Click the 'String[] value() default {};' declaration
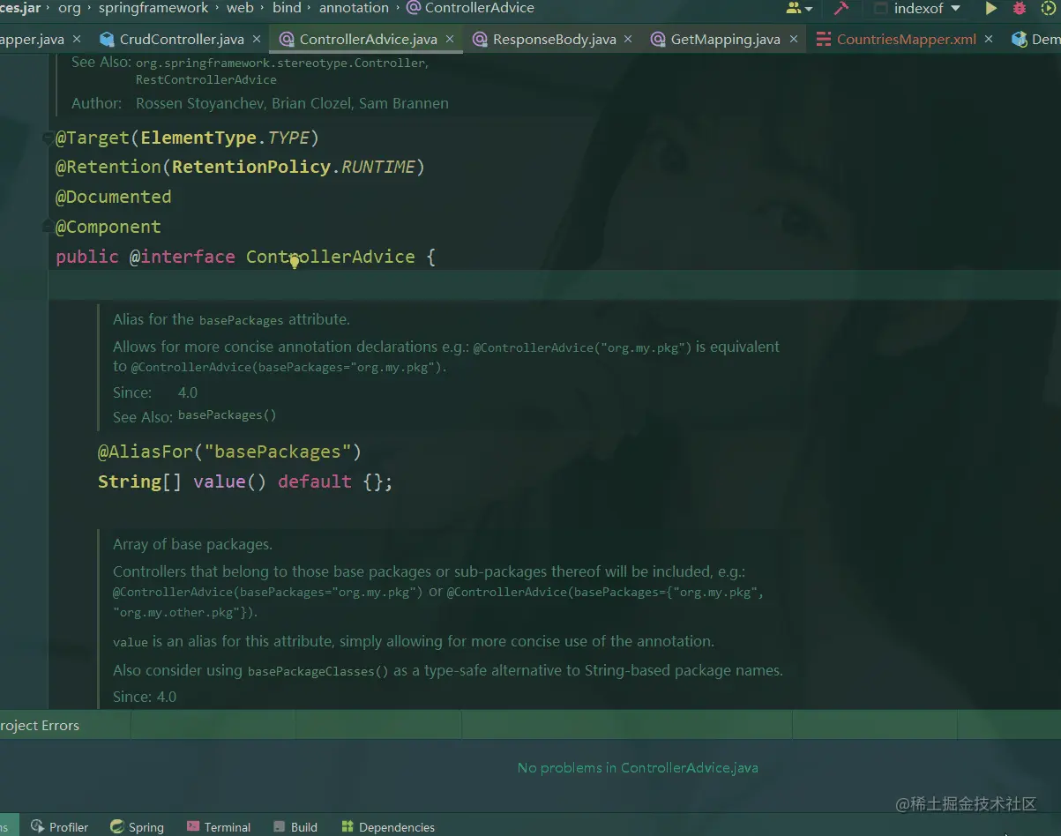1061x836 pixels. click(x=245, y=481)
